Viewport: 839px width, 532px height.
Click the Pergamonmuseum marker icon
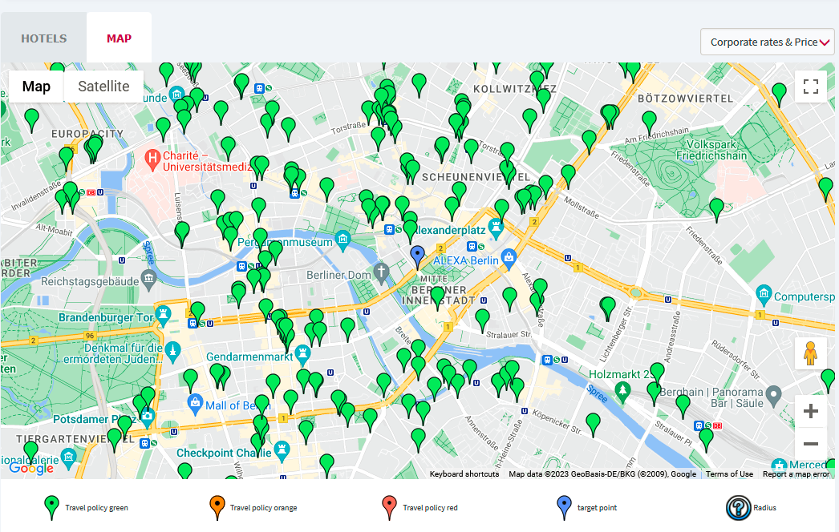click(x=343, y=240)
